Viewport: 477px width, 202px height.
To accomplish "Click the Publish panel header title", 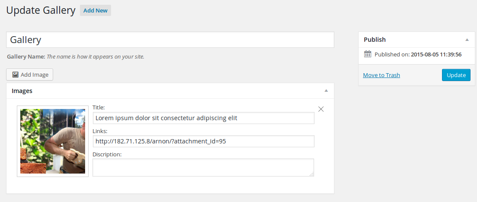I will (x=375, y=40).
